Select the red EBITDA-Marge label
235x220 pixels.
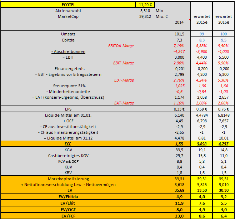point(121,46)
